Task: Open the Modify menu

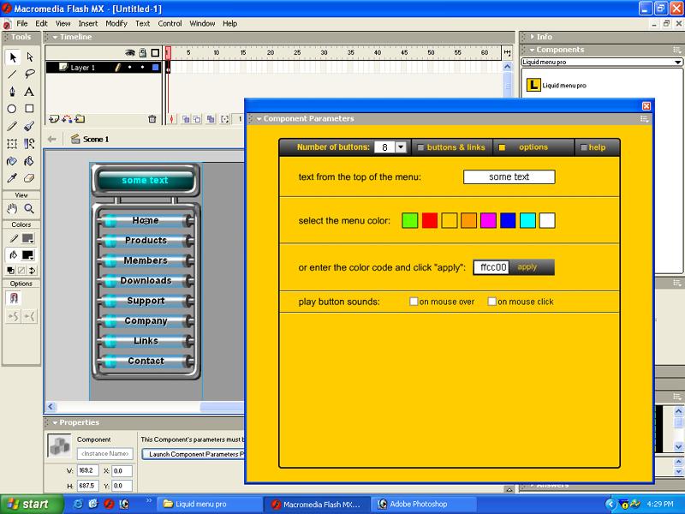Action: (x=116, y=24)
